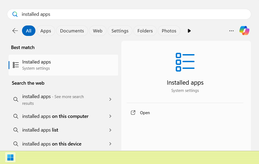This screenshot has height=164, width=259.
Task: Show more filter tabs with the arrow
Action: (x=189, y=31)
